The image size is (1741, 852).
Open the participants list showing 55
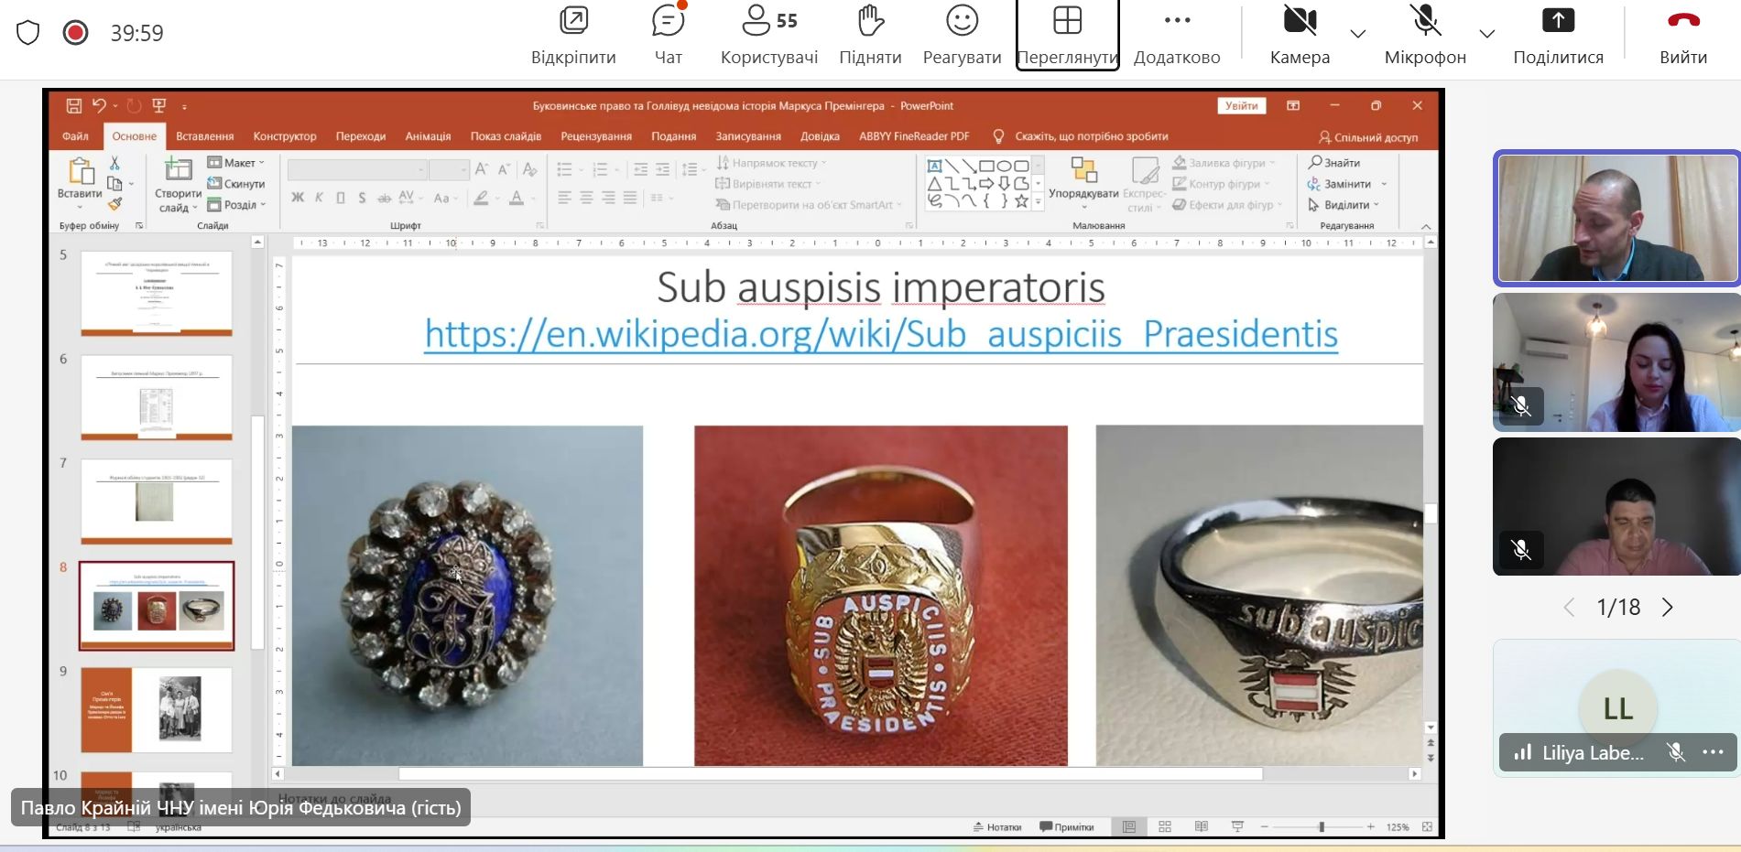point(768,21)
